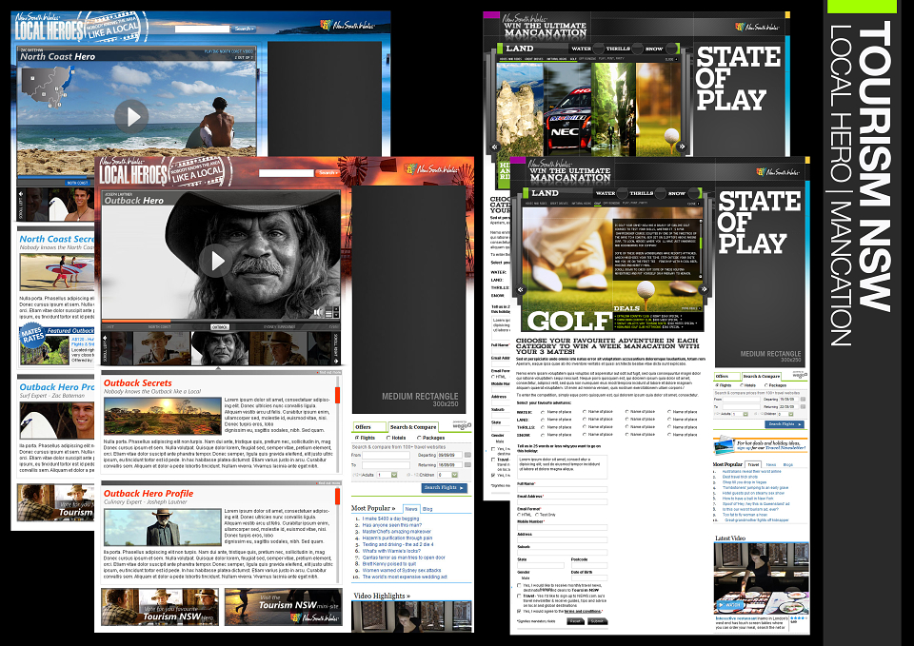Mute the Outback Hero video speaker icon
Screen dimensions: 914x646
[318, 313]
